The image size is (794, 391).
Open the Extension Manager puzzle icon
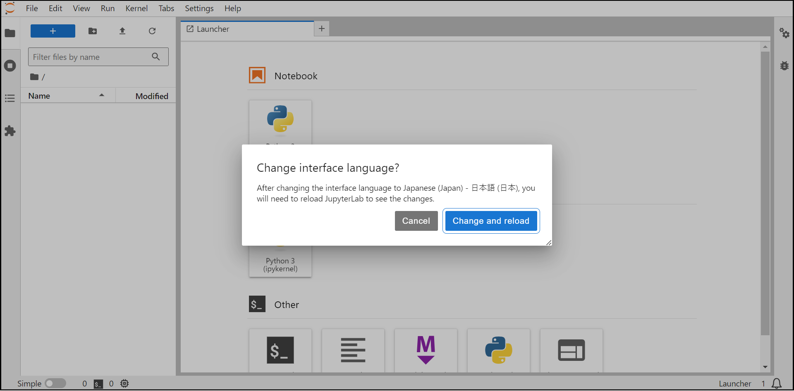click(10, 131)
